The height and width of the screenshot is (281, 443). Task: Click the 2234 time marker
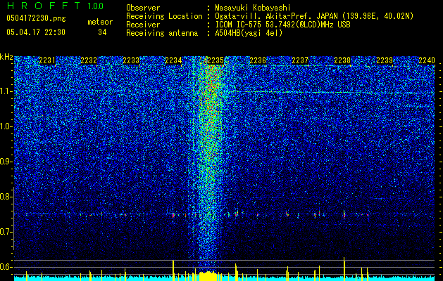(x=173, y=60)
